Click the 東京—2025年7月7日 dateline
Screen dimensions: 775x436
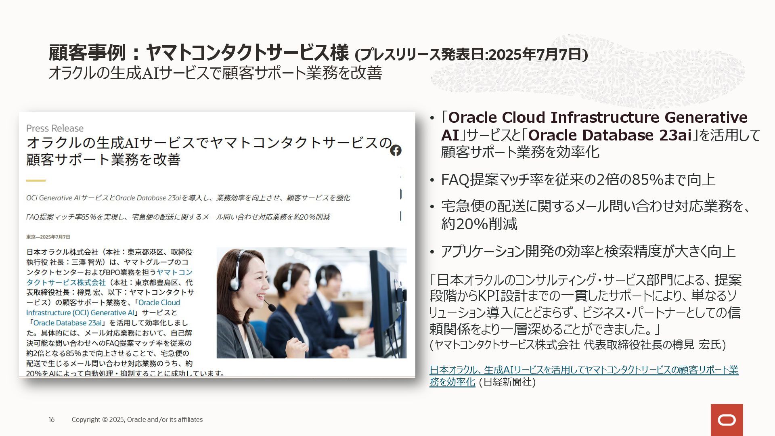(x=48, y=237)
